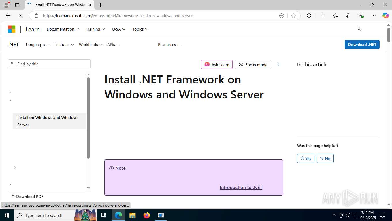Click the table of contents scrollbar
Image resolution: width=392 pixels, height=221 pixels.
pyautogui.click(x=88, y=118)
